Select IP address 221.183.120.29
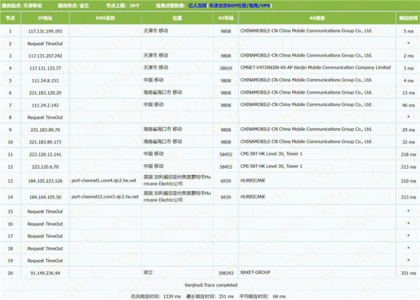Screen dimensions: 420x300 pos(45,93)
